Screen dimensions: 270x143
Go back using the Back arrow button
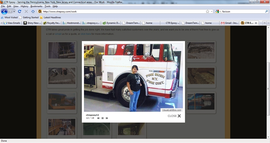(4, 11)
